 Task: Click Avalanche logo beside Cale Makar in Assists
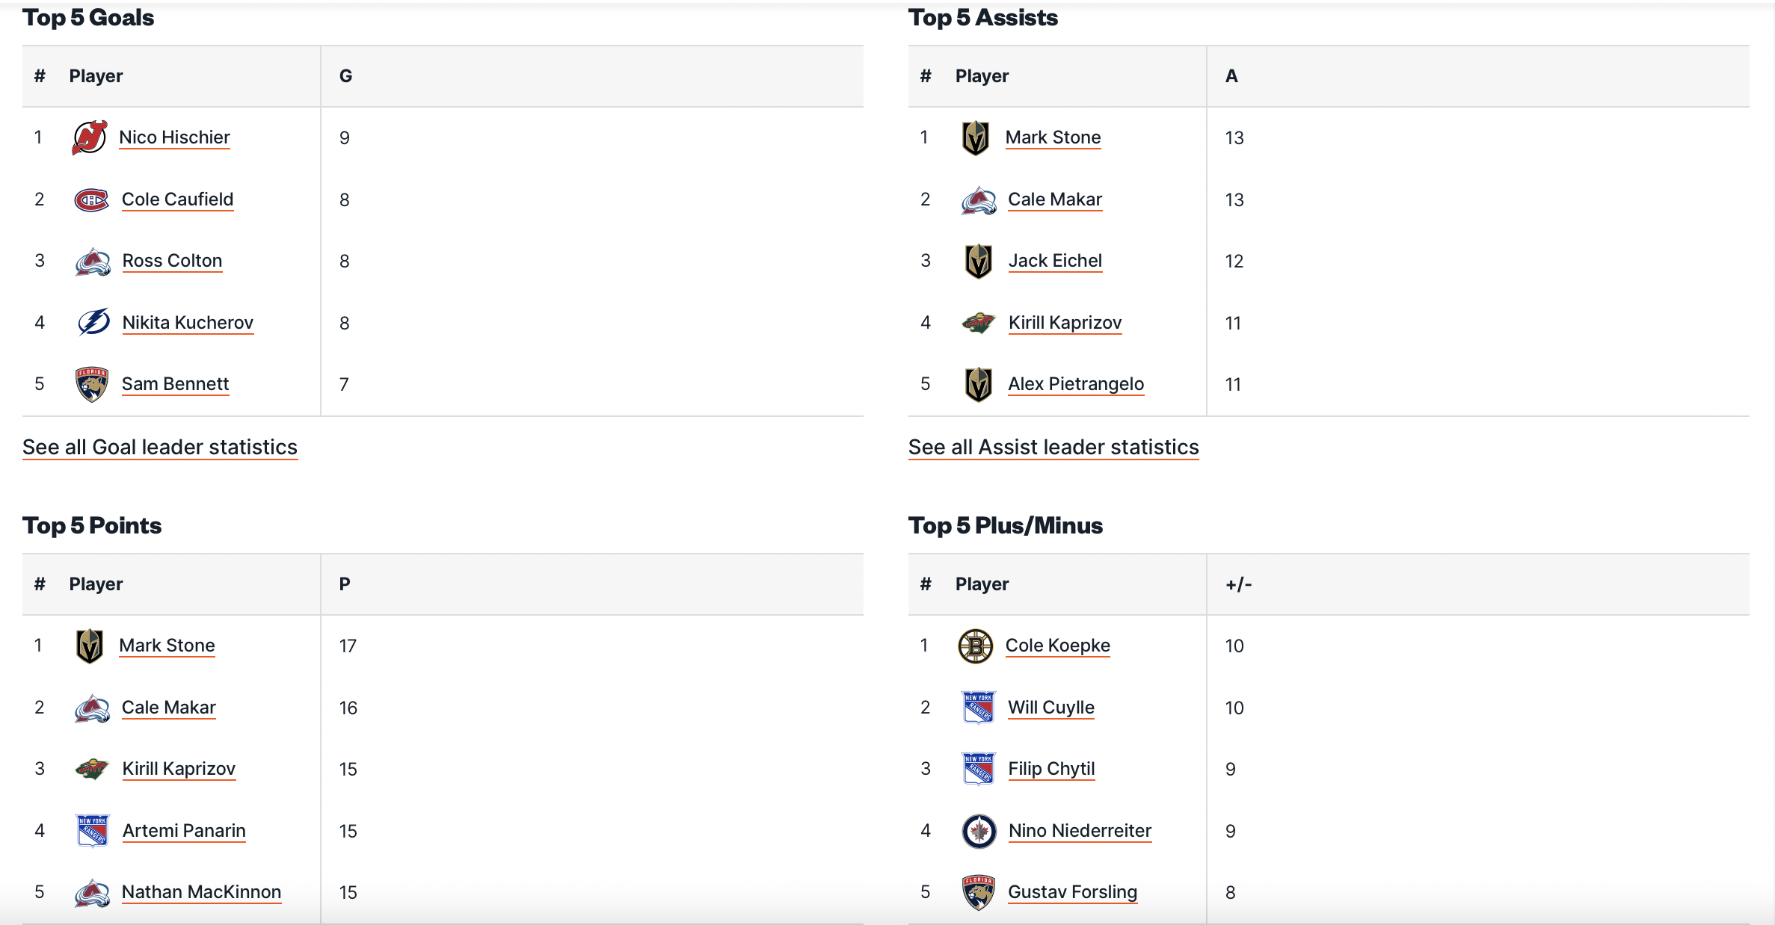tap(979, 200)
